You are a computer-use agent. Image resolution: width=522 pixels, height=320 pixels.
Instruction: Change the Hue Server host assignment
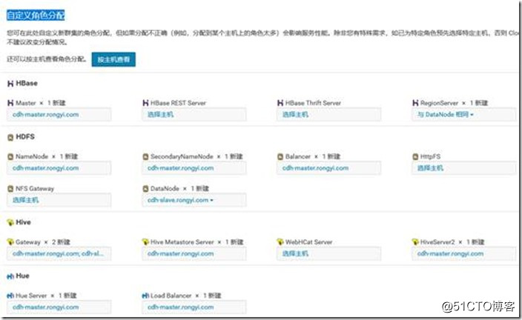(59, 307)
